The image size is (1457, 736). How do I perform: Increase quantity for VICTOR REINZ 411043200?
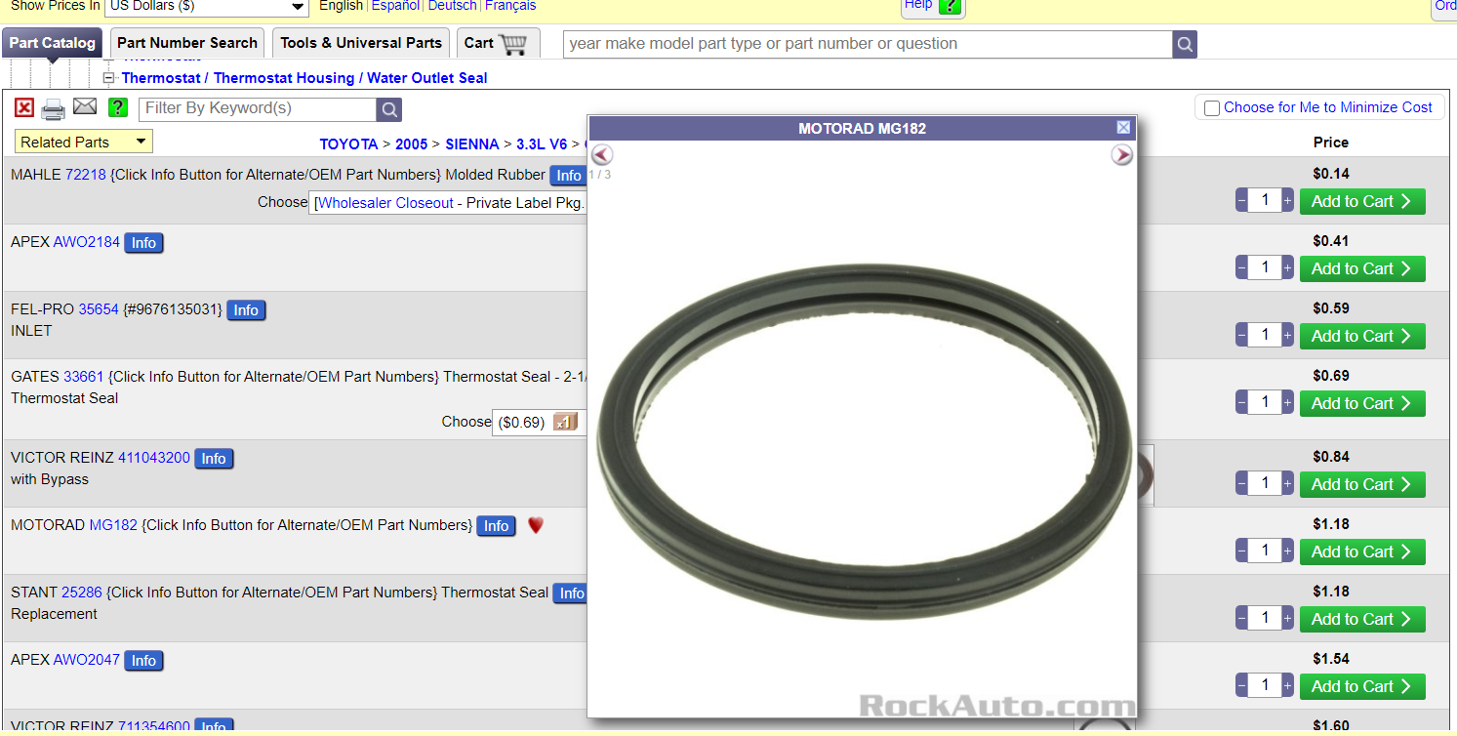coord(1288,484)
